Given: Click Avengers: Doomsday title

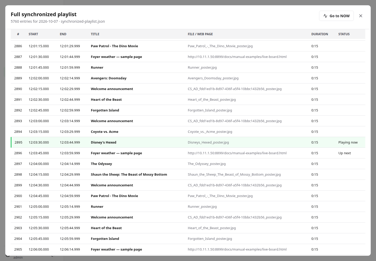Looking at the screenshot, I should pos(109,78).
